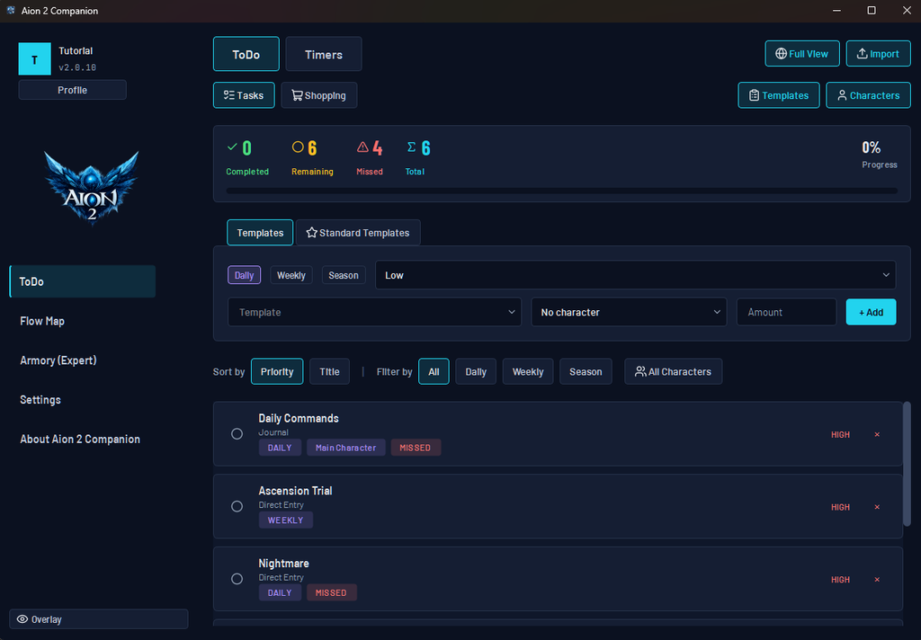
Task: Switch to Standard Templates tab
Action: click(358, 233)
